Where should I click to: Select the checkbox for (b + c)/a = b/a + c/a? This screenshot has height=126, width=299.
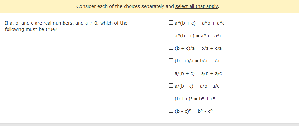pos(171,48)
